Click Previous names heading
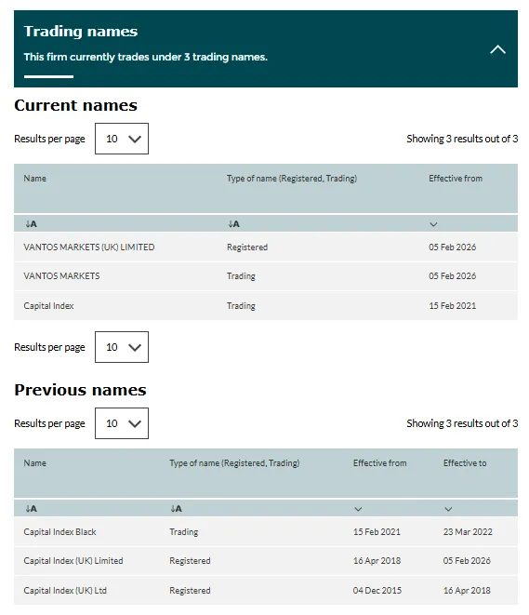 tap(80, 390)
